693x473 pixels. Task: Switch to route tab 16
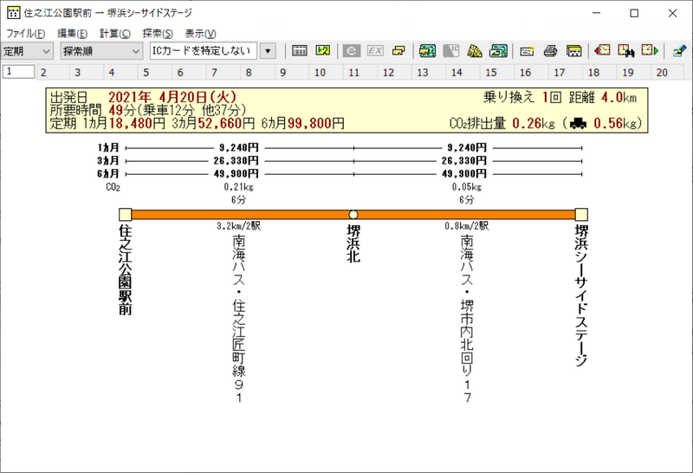[532, 72]
